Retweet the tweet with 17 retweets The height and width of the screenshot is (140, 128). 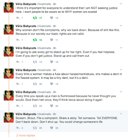point(35,18)
